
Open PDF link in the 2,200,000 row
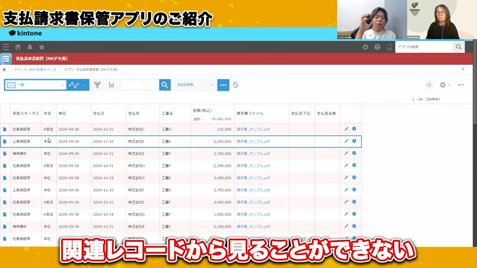click(x=254, y=141)
